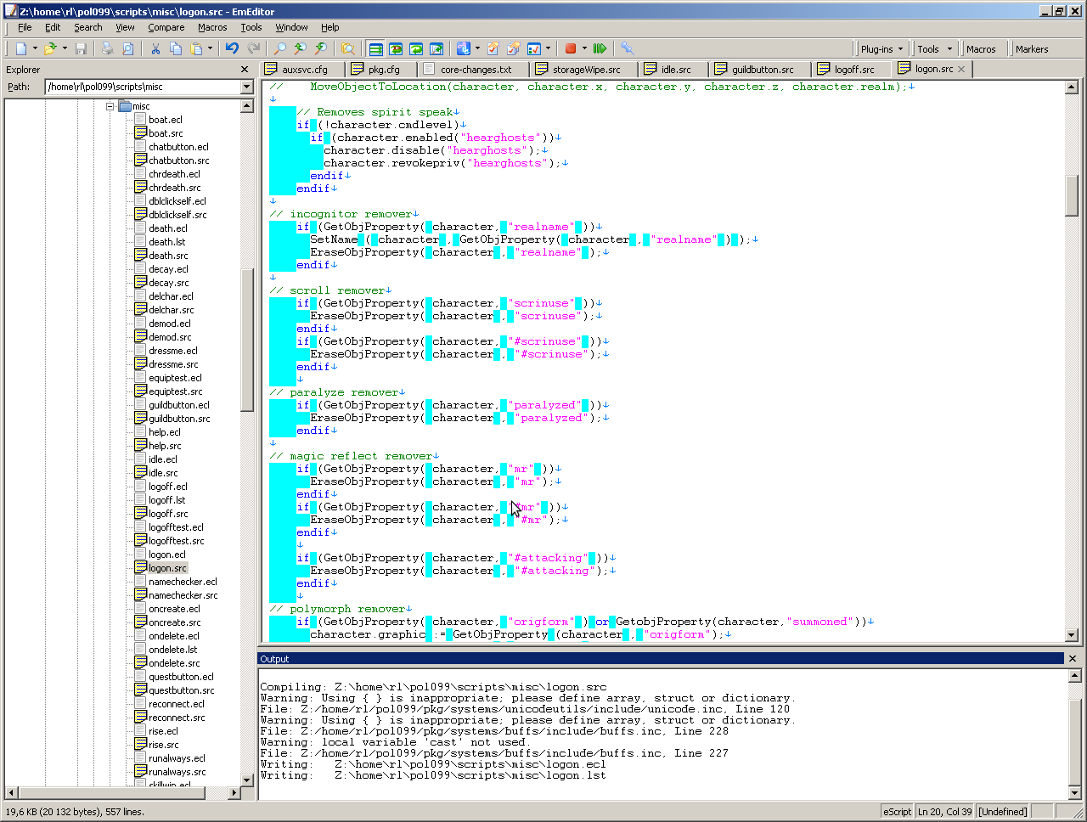
Task: Click the Markers toolbar label
Action: click(x=1032, y=49)
